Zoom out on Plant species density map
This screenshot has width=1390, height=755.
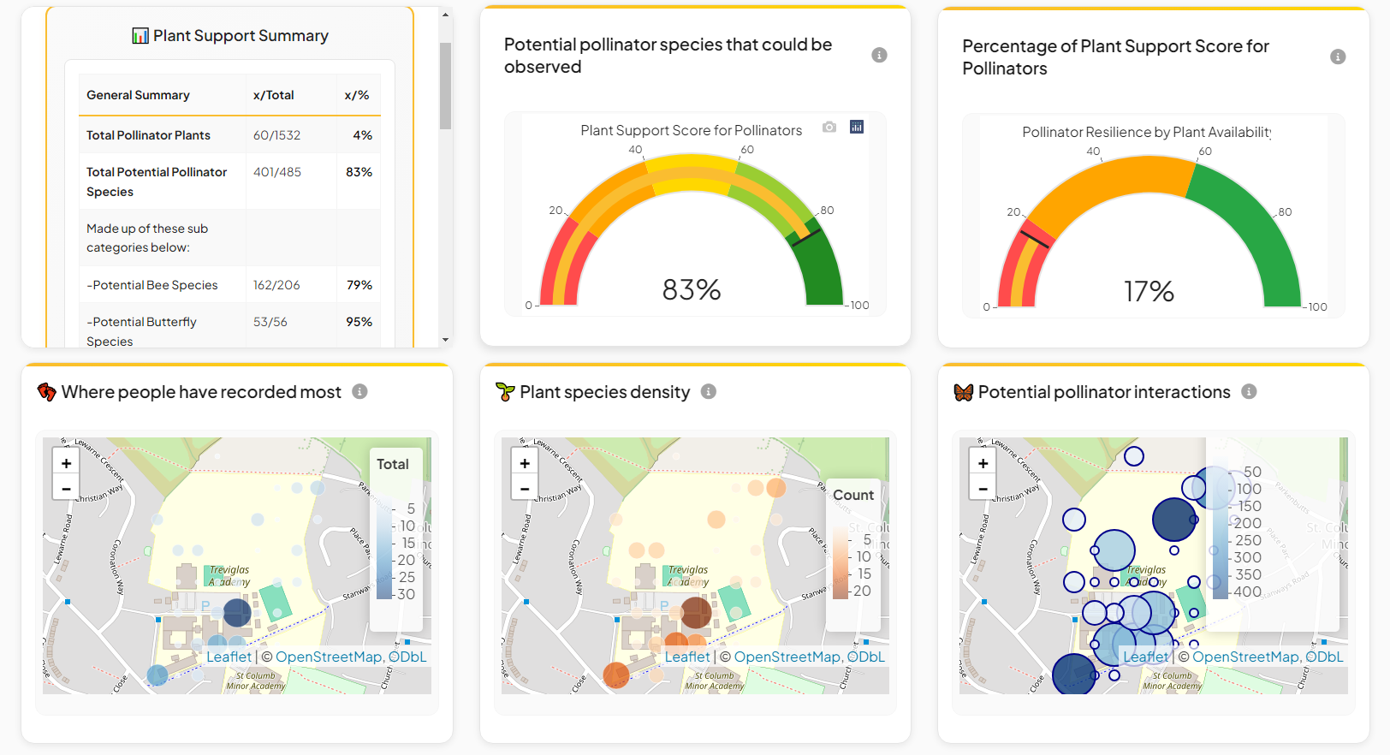pyautogui.click(x=525, y=489)
